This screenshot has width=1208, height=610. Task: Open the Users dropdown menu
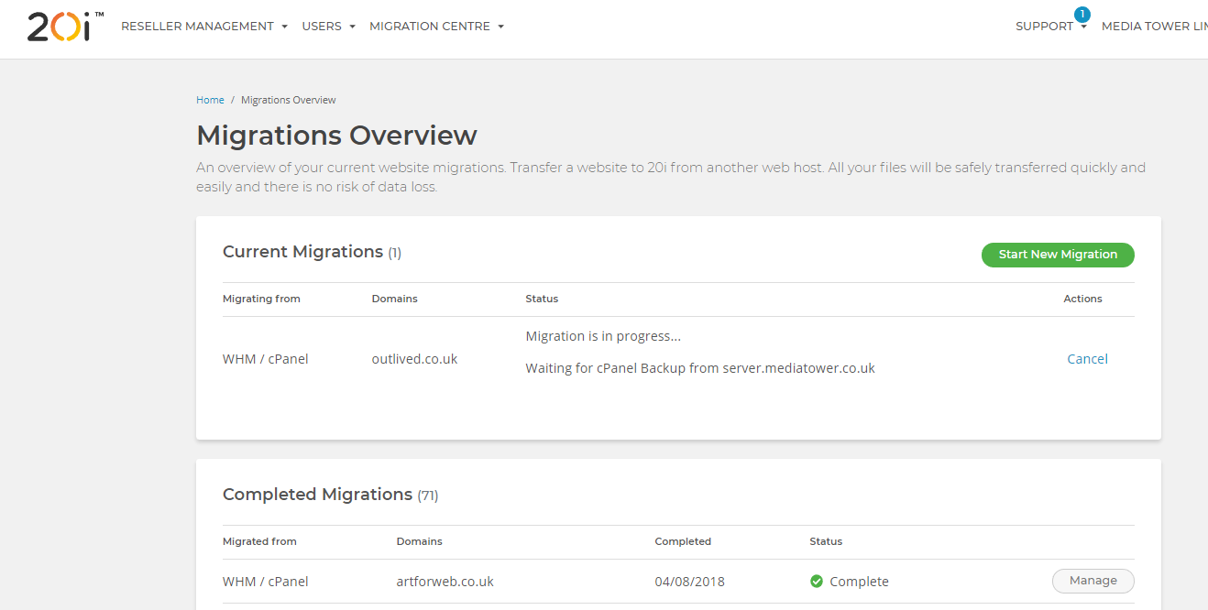[328, 27]
